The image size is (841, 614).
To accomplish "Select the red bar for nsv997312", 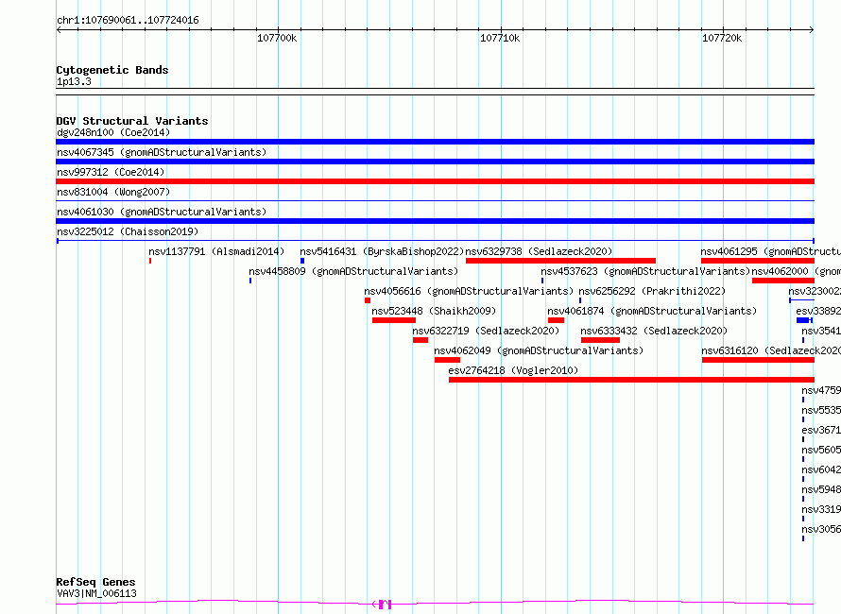I will (x=435, y=181).
